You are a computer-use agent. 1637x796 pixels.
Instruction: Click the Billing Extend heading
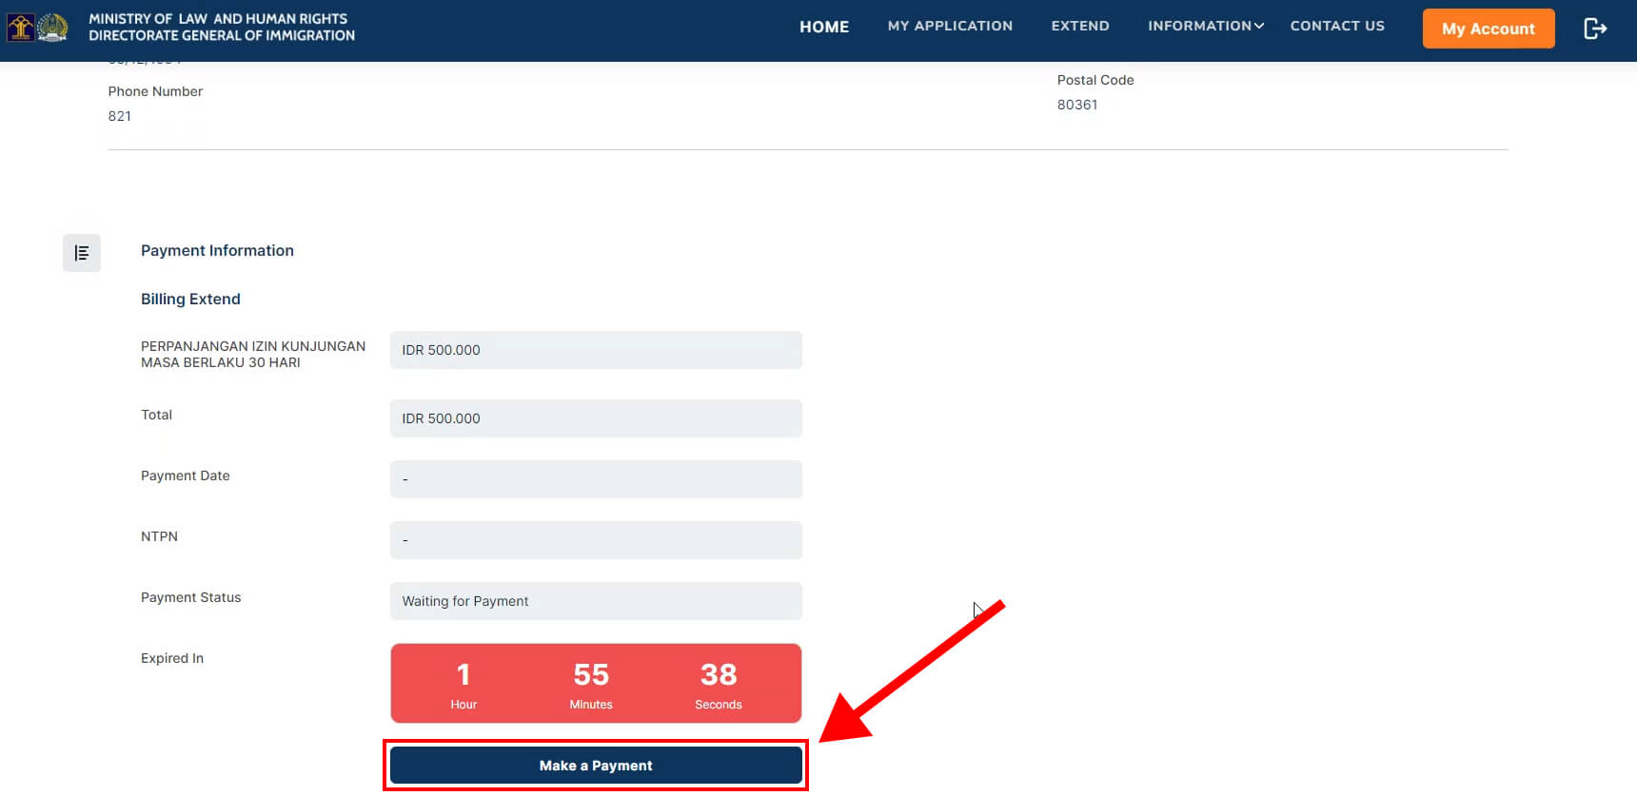coord(190,299)
